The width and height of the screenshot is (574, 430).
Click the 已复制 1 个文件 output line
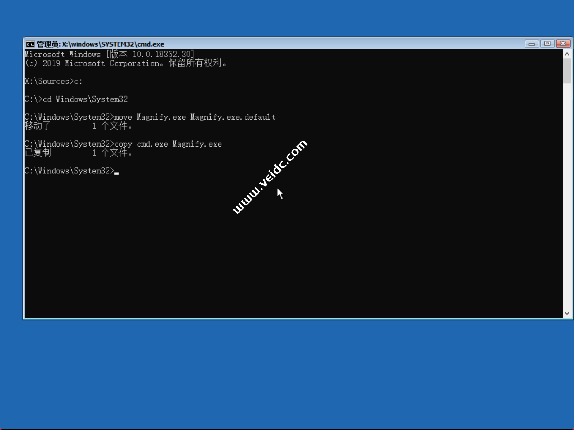click(78, 153)
